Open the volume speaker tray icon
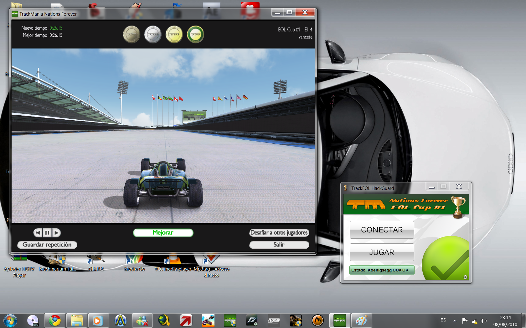 coord(484,321)
